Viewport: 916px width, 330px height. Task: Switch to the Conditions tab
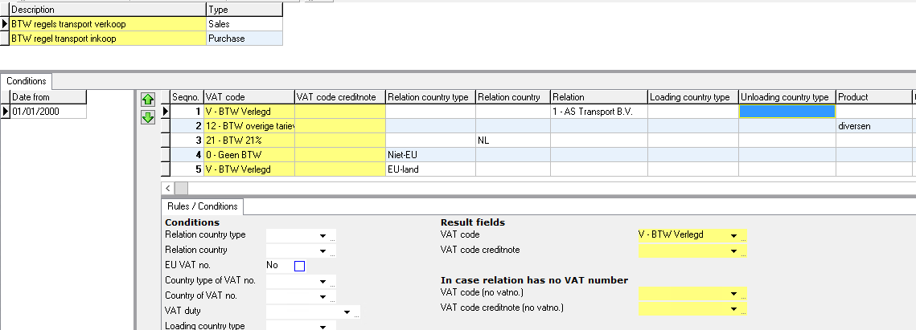tap(28, 81)
